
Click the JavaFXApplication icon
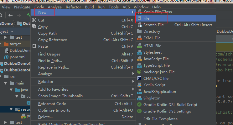point(140,92)
